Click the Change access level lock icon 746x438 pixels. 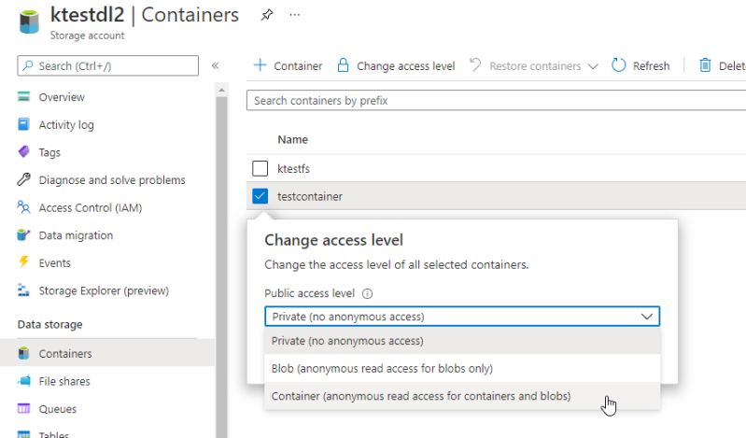[343, 65]
